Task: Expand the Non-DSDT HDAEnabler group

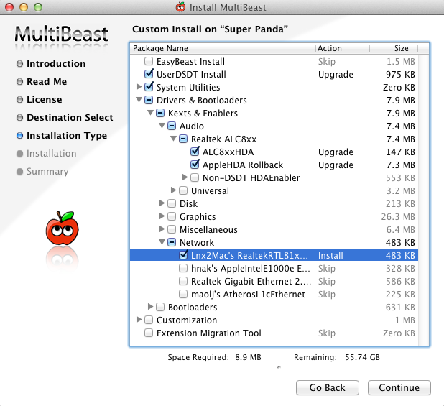Action: point(185,177)
